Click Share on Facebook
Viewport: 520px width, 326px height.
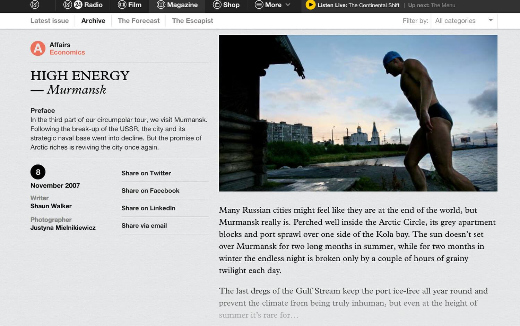tap(150, 191)
